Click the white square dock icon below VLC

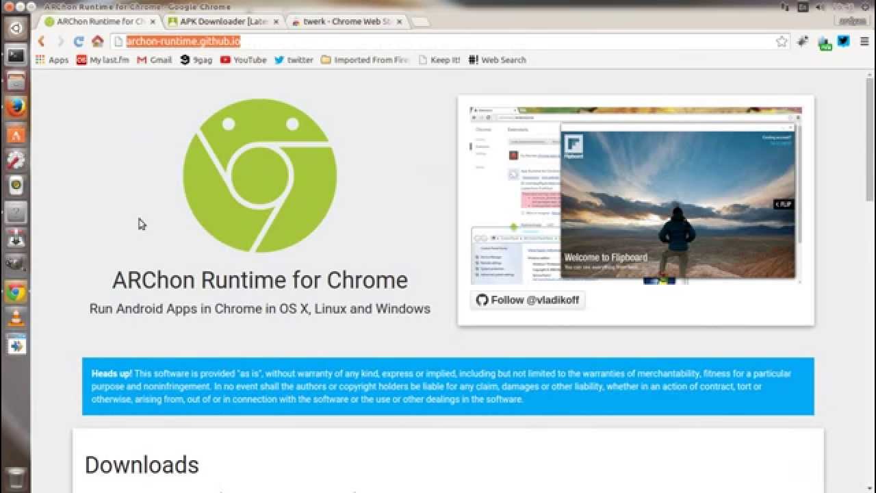pyautogui.click(x=16, y=345)
